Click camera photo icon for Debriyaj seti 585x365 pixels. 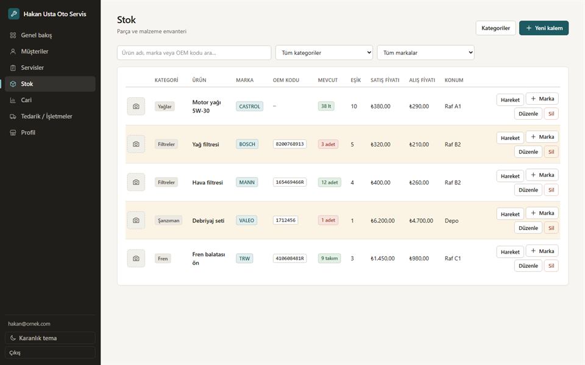coord(136,220)
